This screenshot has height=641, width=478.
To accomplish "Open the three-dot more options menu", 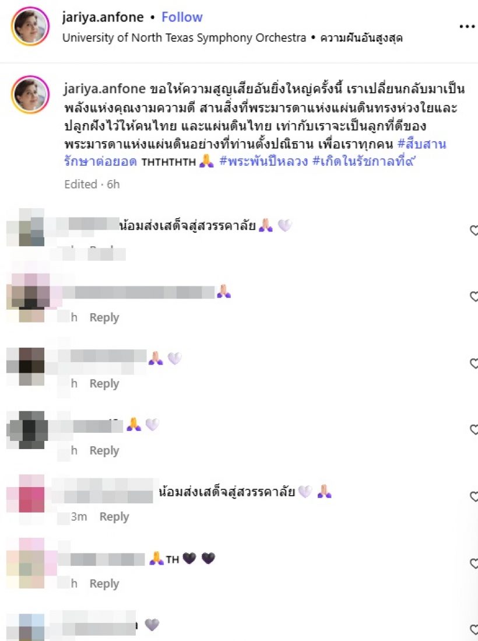I will [467, 27].
